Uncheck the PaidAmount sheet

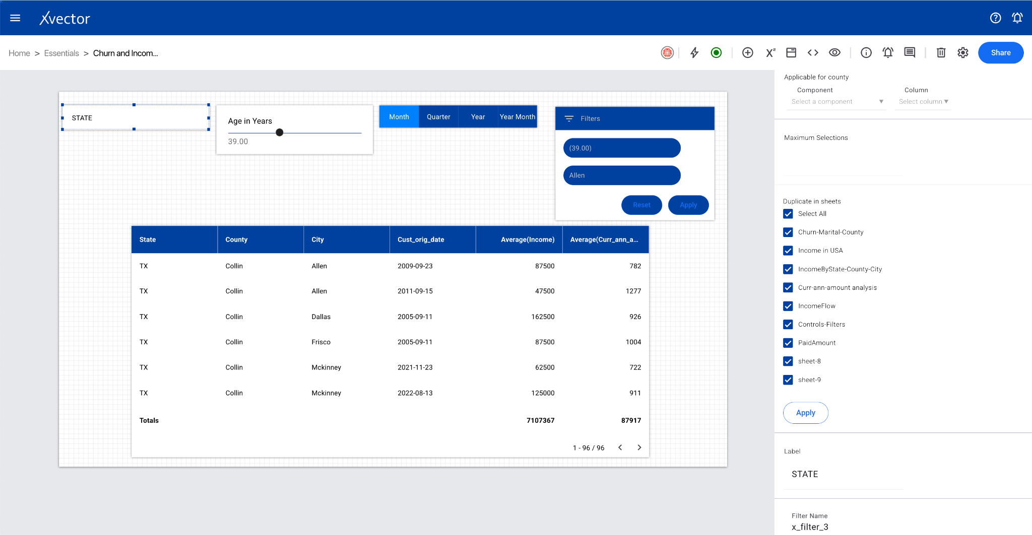(788, 343)
